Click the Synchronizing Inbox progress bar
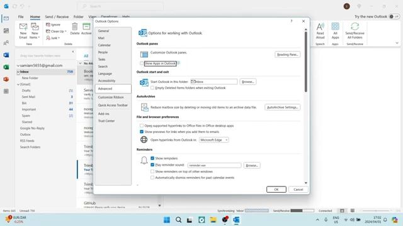This screenshot has width=403, height=226. (x=257, y=211)
